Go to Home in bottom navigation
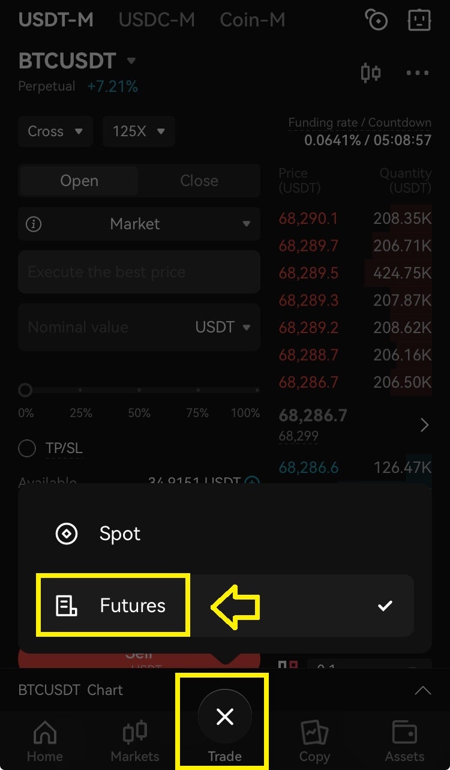The image size is (450, 770). point(45,742)
